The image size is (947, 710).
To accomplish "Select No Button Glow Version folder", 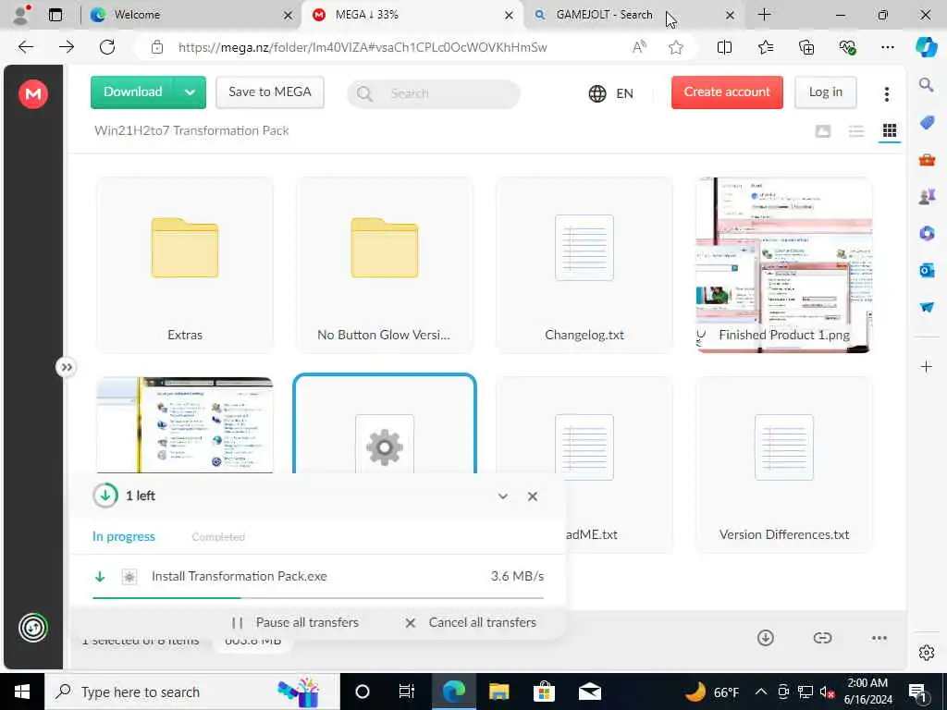I will point(385,265).
